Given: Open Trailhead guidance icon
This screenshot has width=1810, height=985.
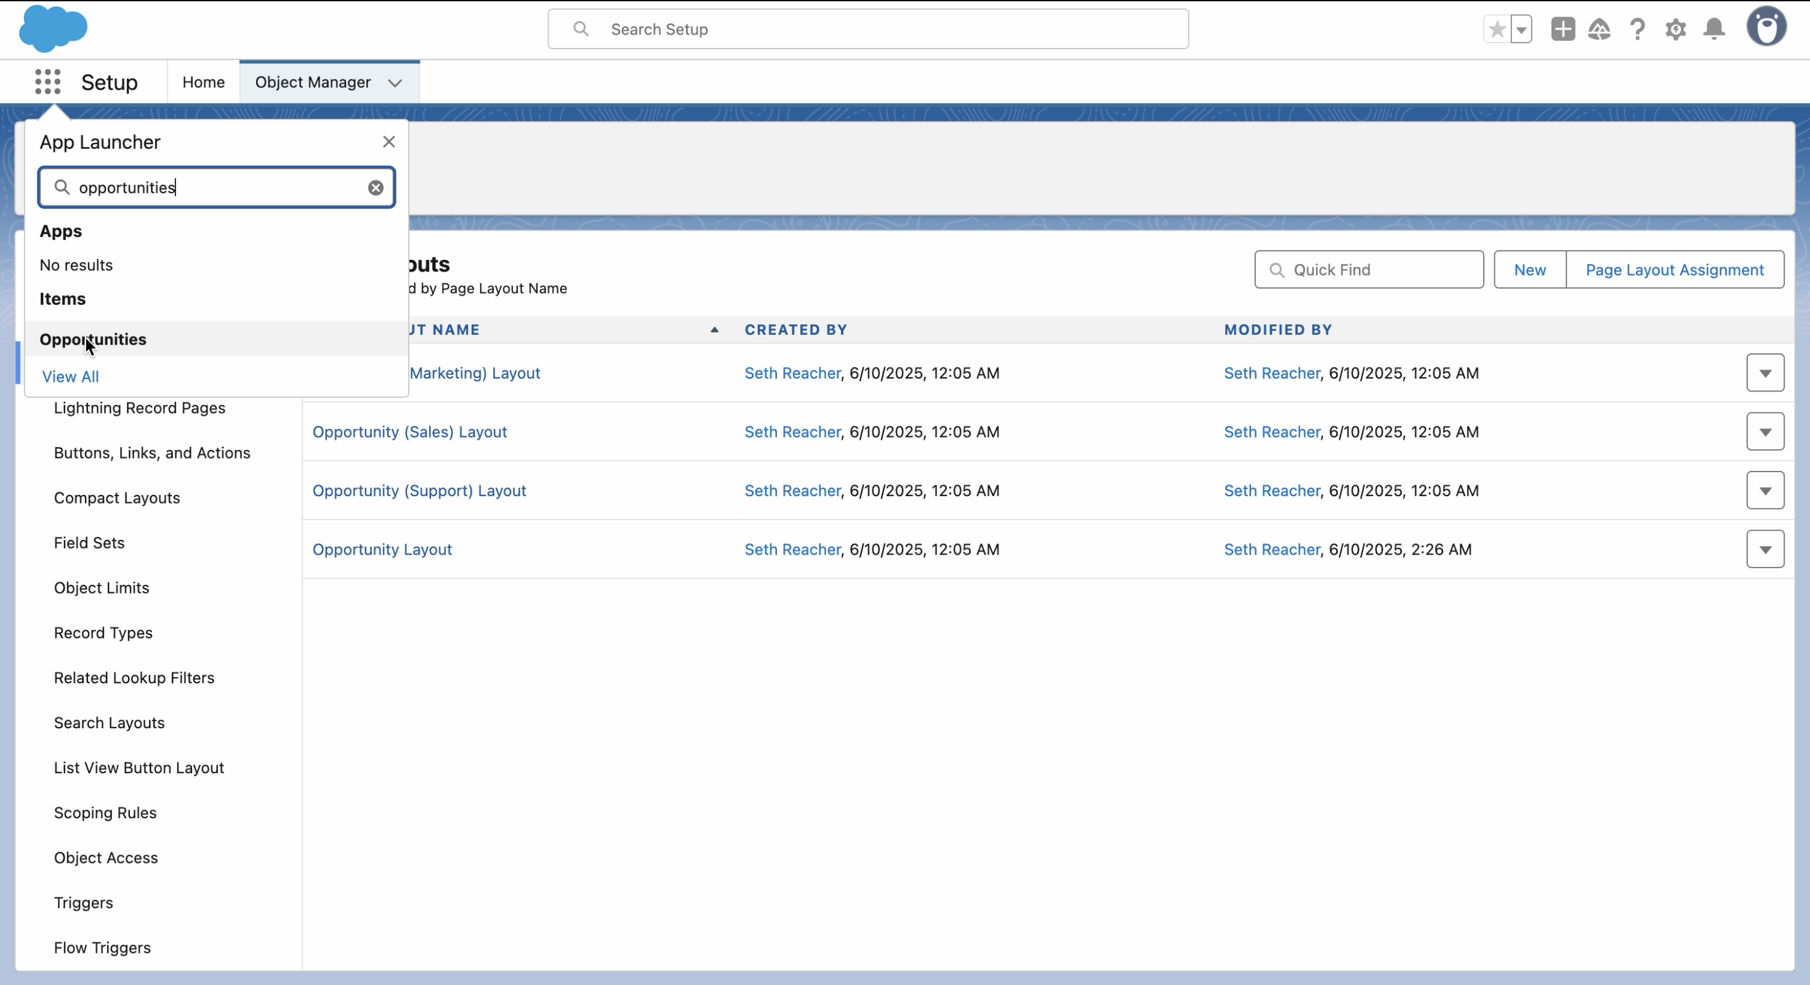Looking at the screenshot, I should coord(1599,30).
